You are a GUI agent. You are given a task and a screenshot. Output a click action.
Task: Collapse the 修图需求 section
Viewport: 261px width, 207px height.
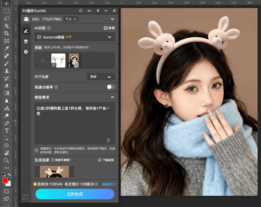112,97
